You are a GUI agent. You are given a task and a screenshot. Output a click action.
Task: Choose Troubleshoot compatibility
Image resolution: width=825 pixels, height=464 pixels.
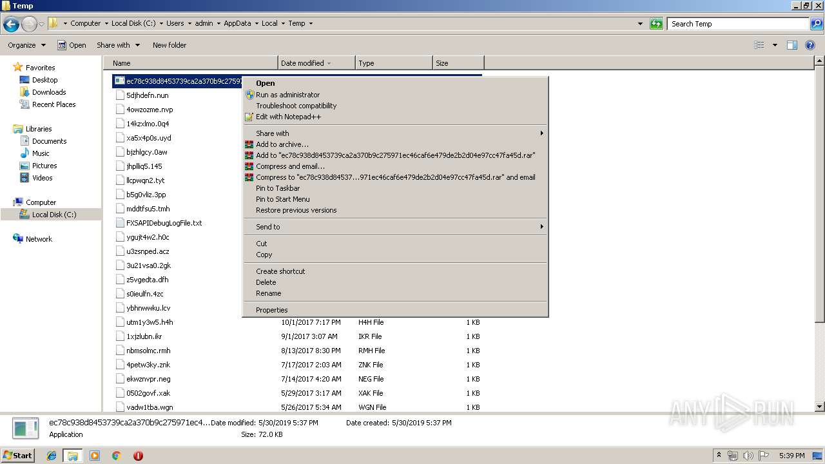tap(395, 106)
